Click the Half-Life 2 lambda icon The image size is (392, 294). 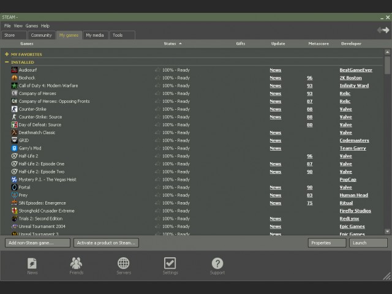coord(15,156)
